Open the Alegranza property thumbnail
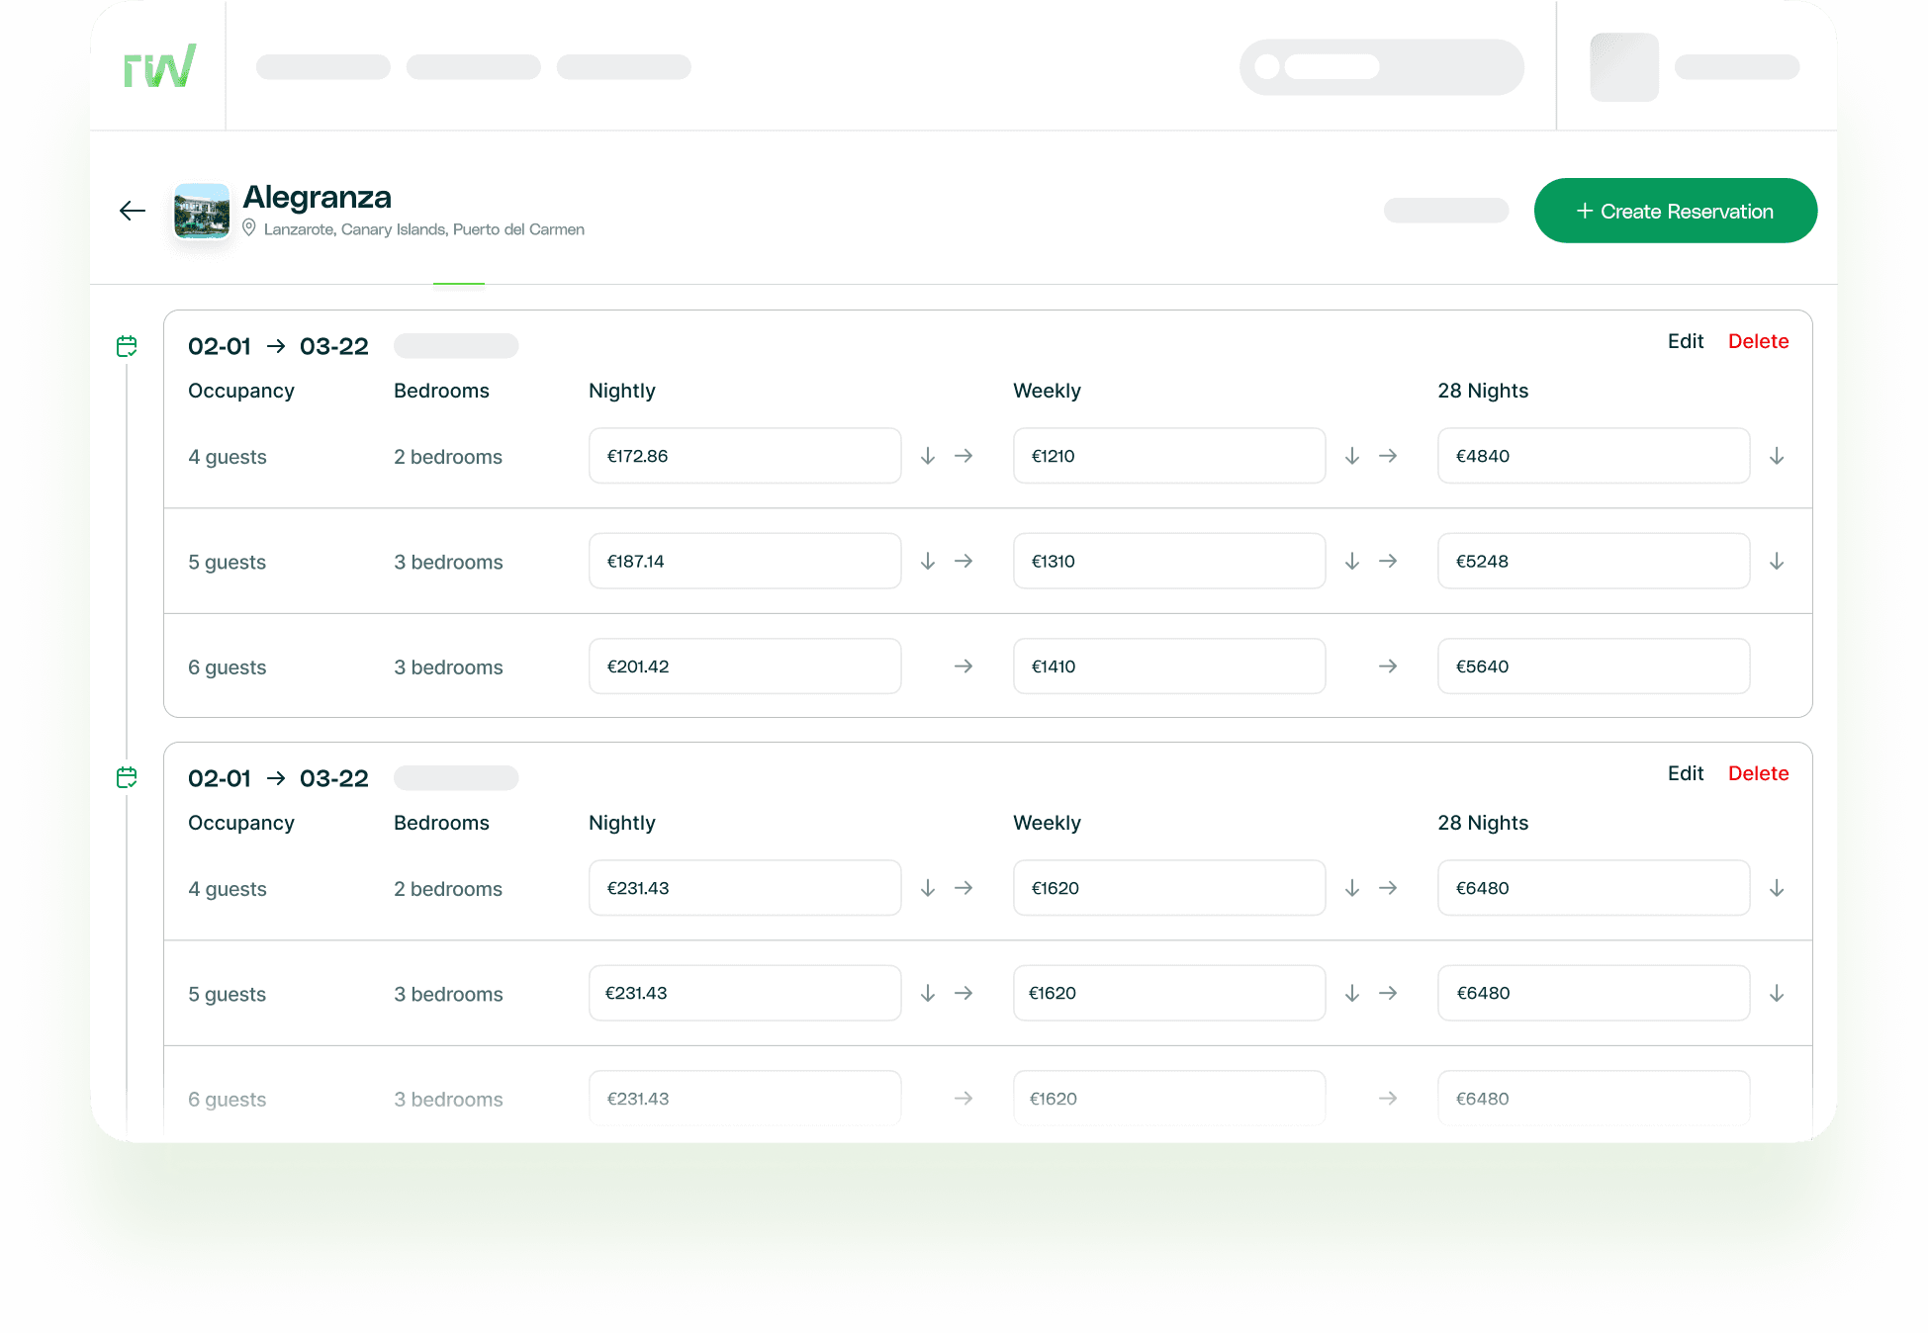1928x1333 pixels. point(202,211)
